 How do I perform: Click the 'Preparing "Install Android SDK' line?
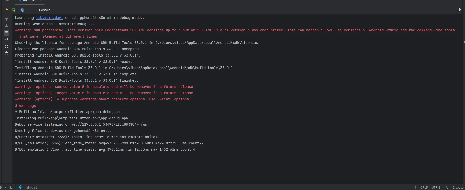coord(78,55)
